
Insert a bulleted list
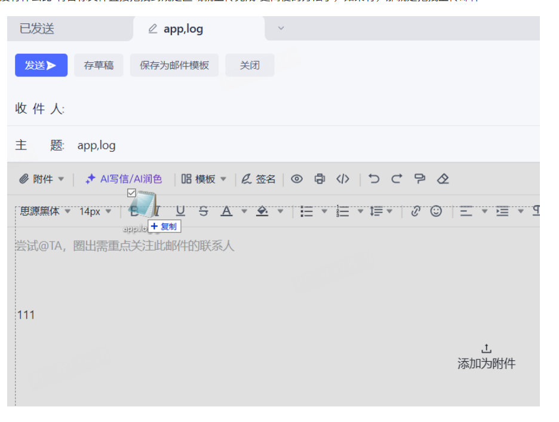coord(306,211)
